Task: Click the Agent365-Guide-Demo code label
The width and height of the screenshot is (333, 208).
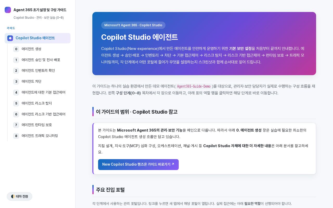Action: point(194,86)
